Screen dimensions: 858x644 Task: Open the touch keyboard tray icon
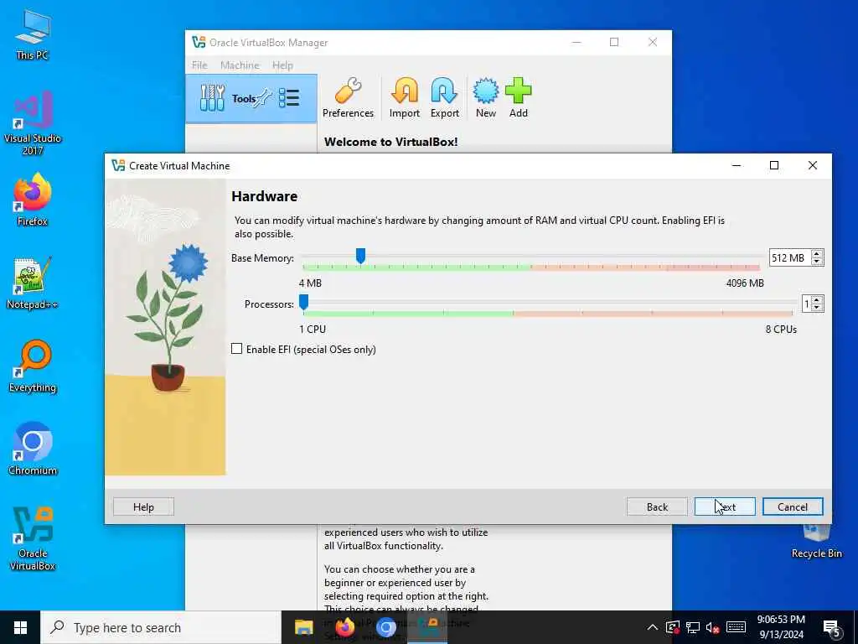736,627
